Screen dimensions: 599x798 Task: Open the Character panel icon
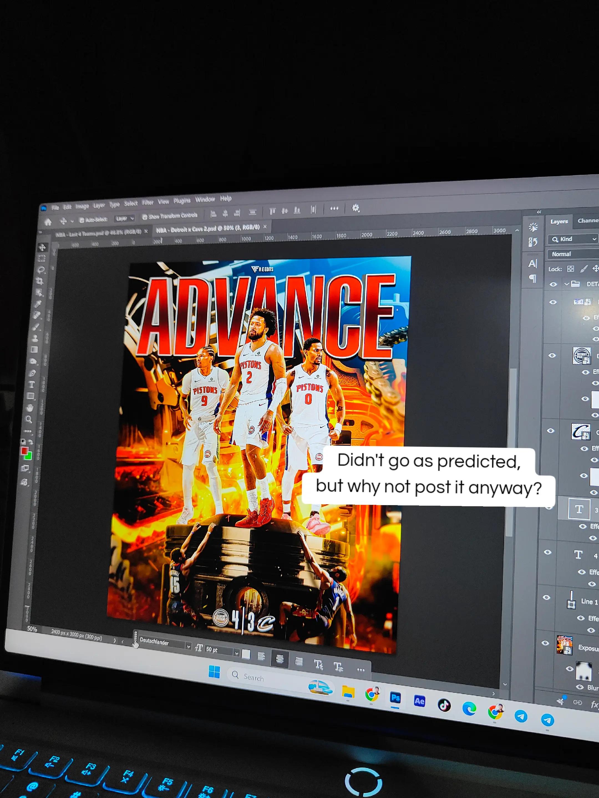[x=532, y=264]
